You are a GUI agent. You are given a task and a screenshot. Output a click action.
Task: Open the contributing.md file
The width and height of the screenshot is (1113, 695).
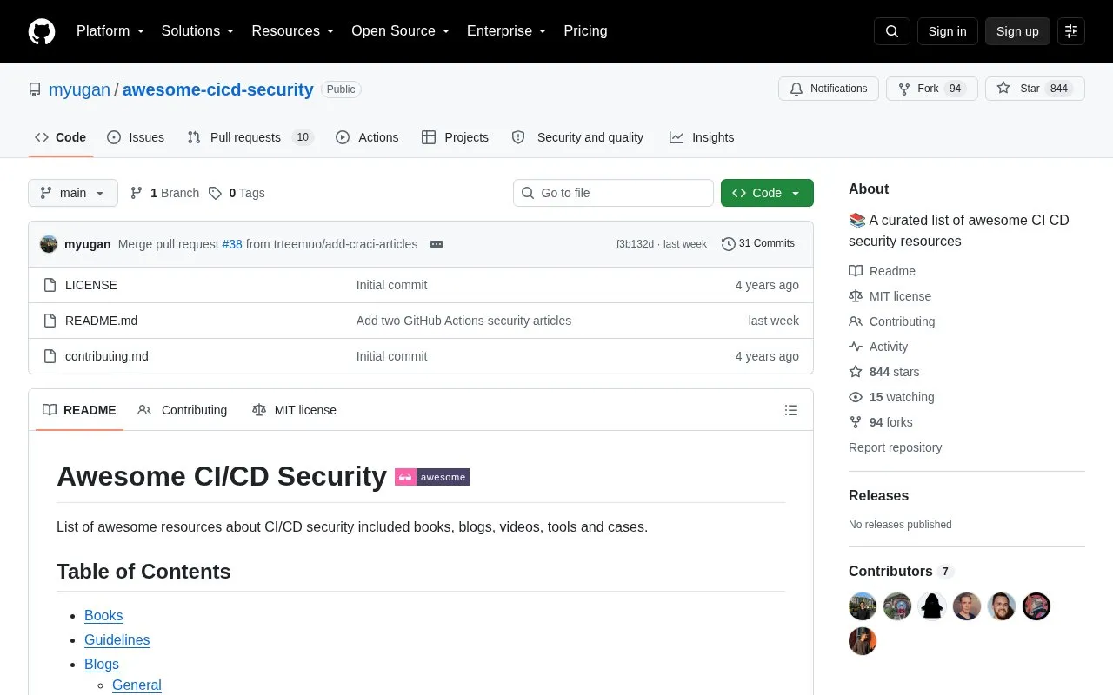[107, 356]
